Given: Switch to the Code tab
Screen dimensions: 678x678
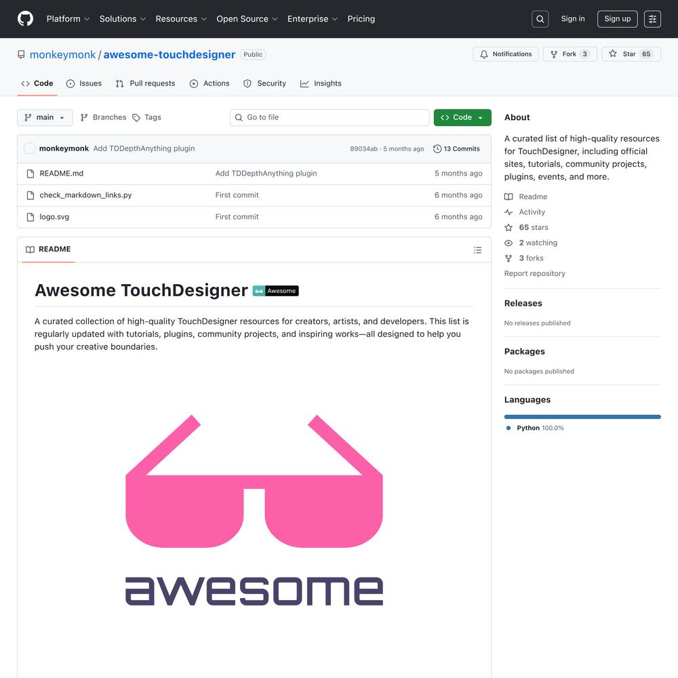Looking at the screenshot, I should [x=37, y=83].
